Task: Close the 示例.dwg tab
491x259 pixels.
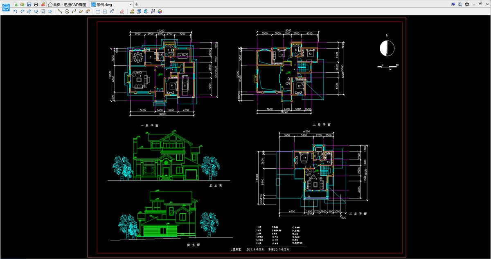Action: [131, 4]
